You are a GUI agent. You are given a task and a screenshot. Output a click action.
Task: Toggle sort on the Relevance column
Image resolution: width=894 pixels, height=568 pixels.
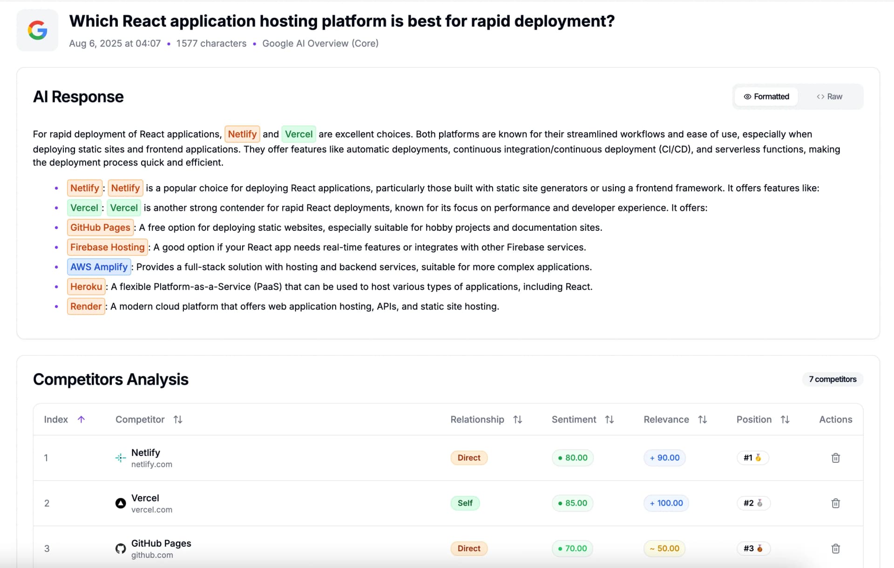pos(703,419)
